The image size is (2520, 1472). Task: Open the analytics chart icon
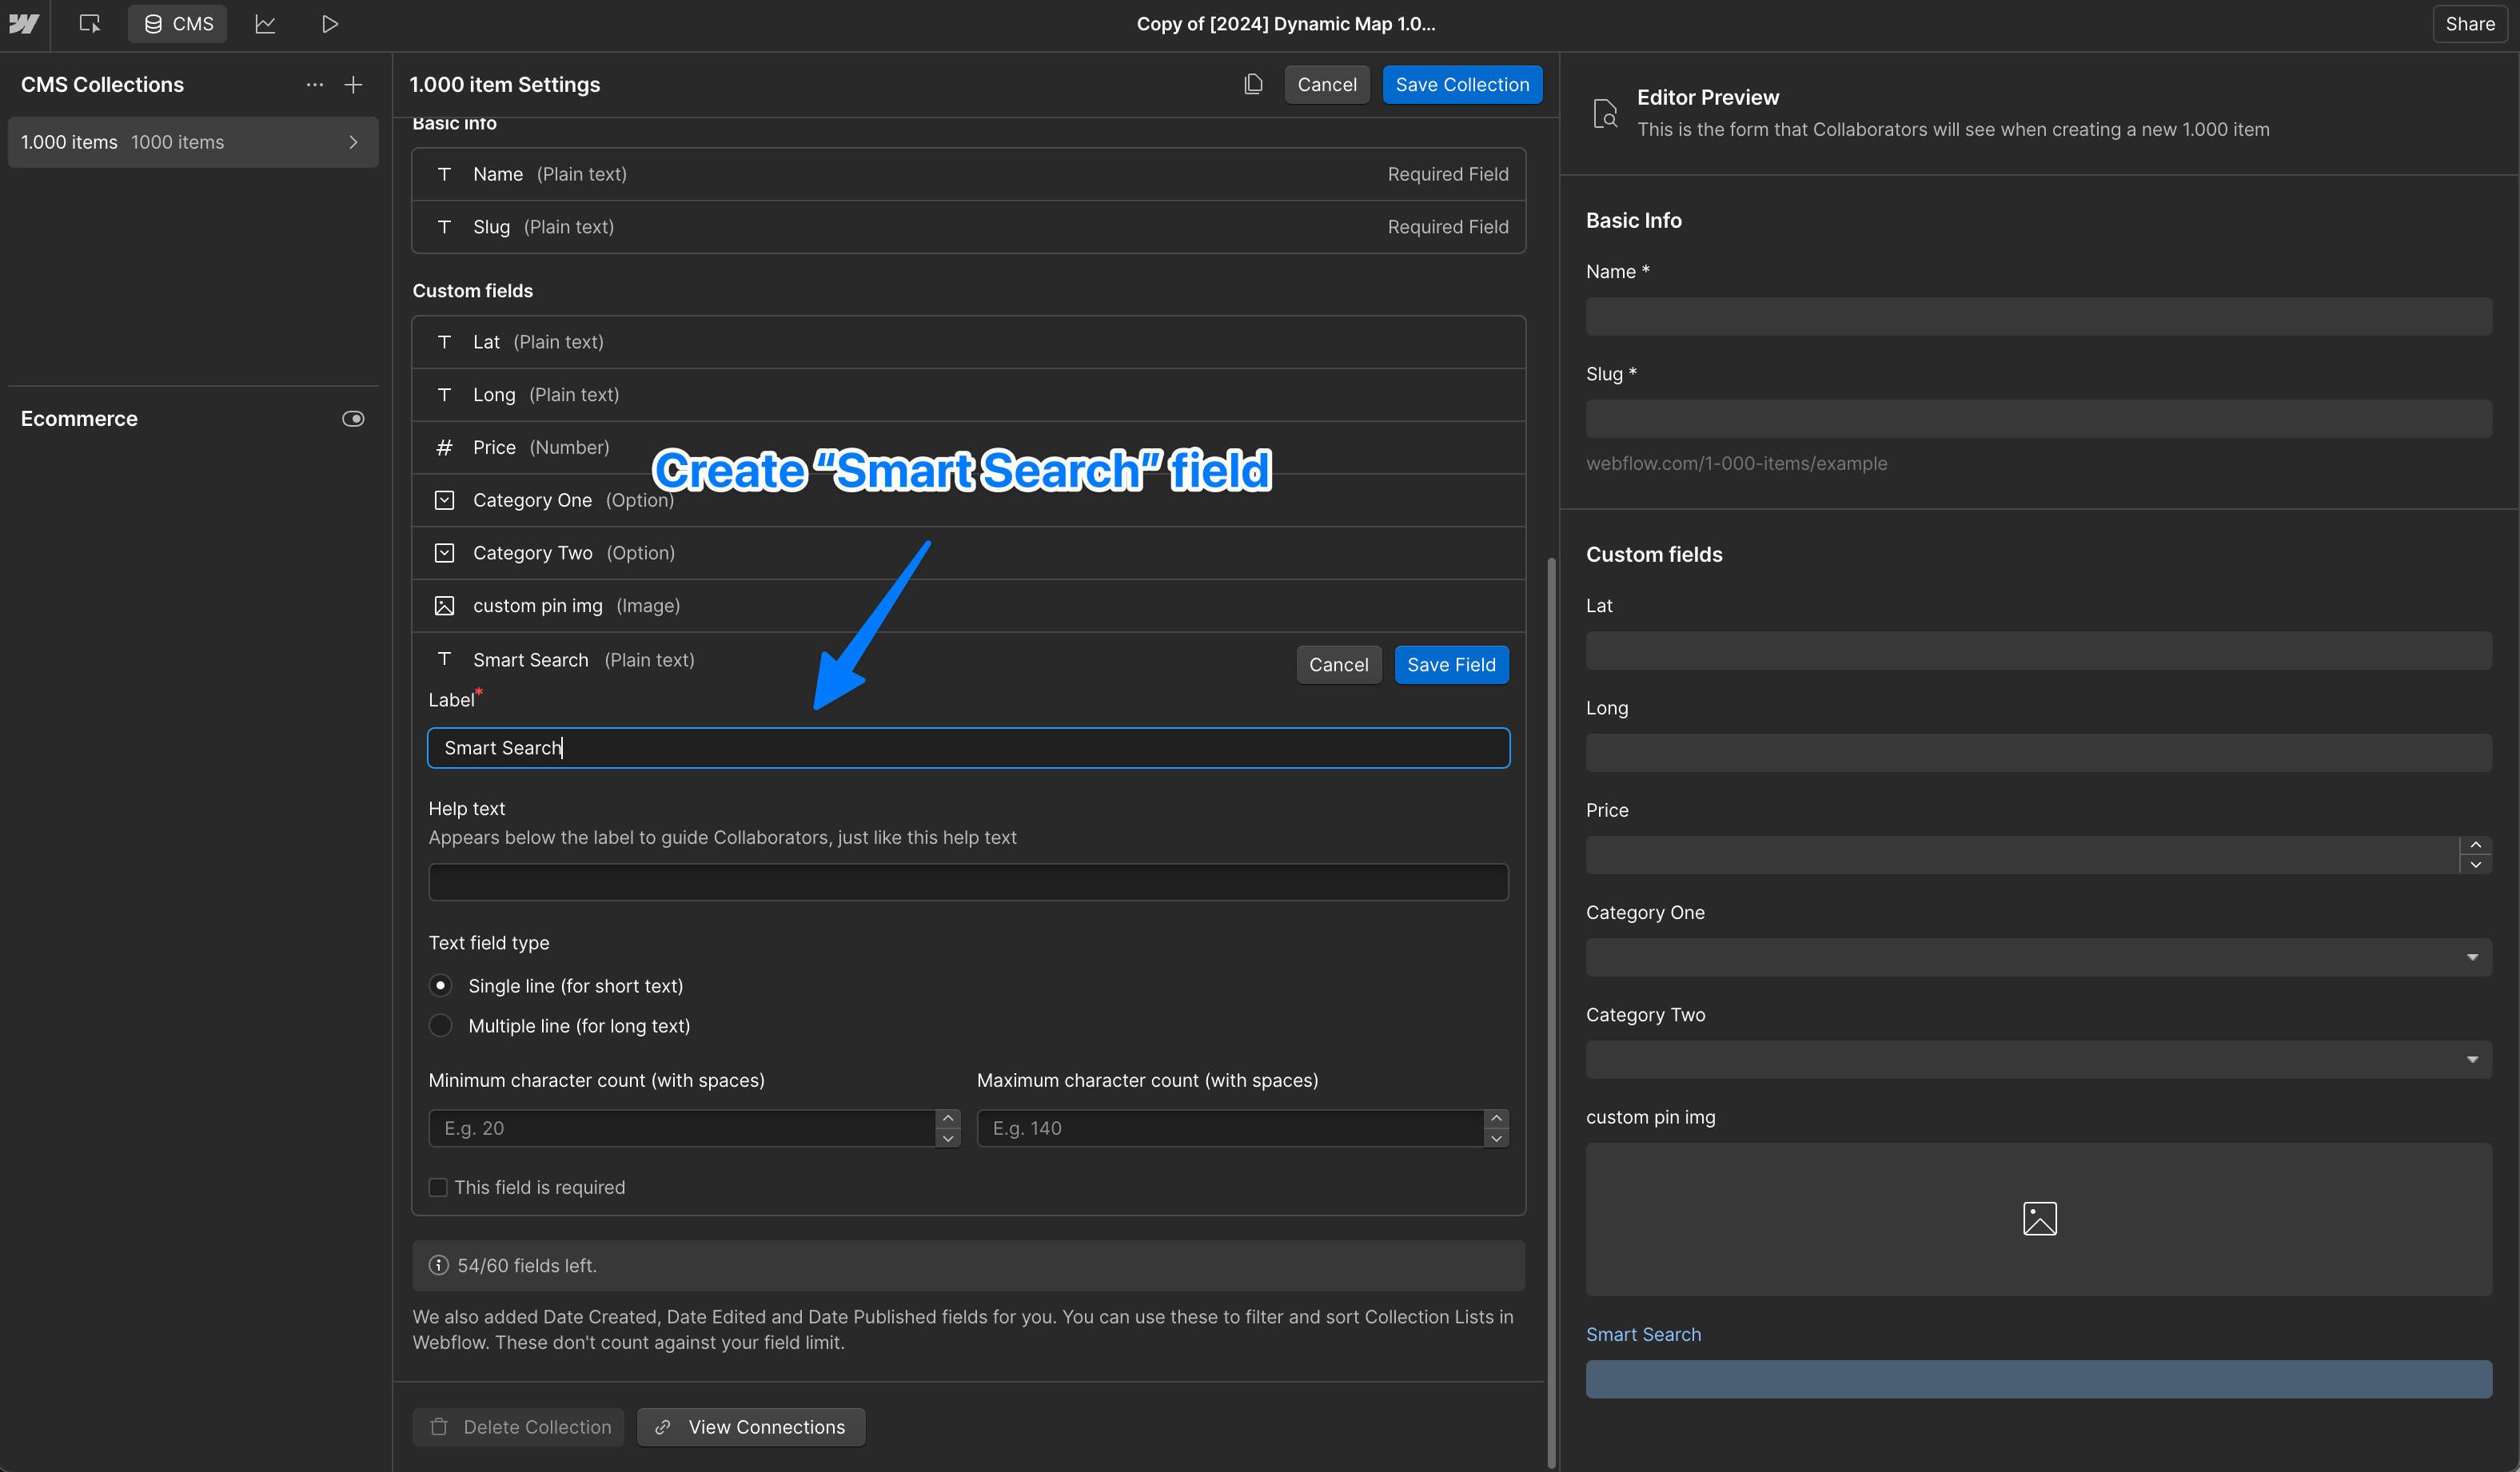point(265,23)
